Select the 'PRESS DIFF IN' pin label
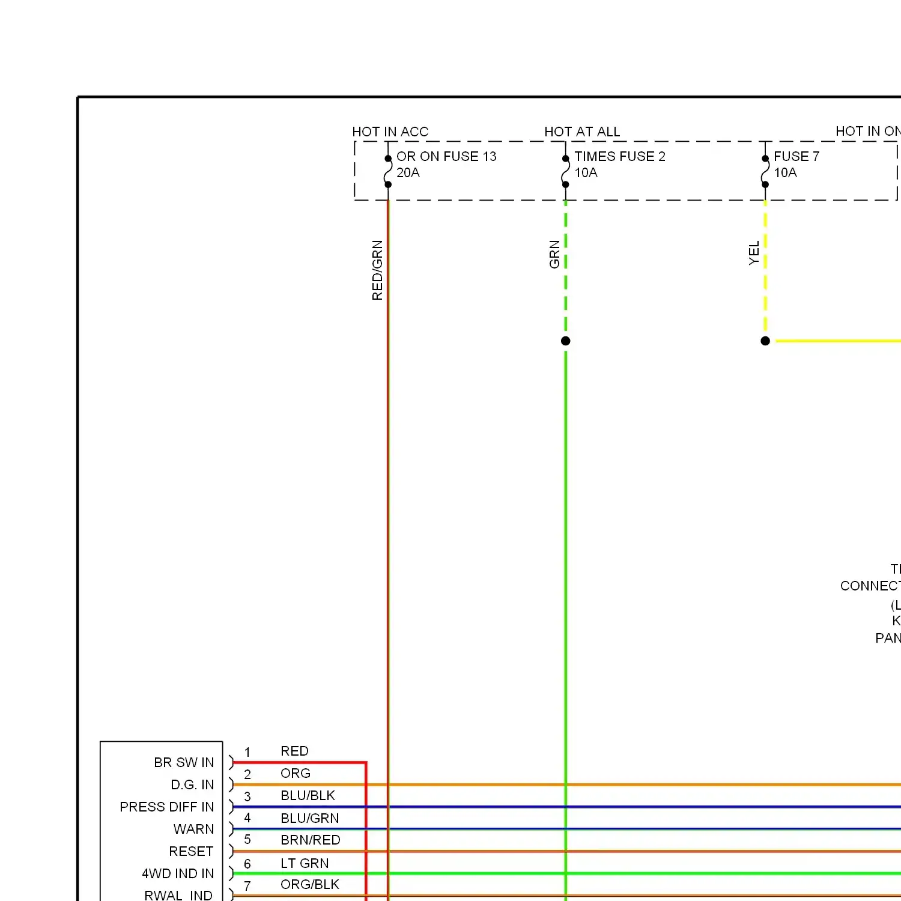 tap(167, 807)
